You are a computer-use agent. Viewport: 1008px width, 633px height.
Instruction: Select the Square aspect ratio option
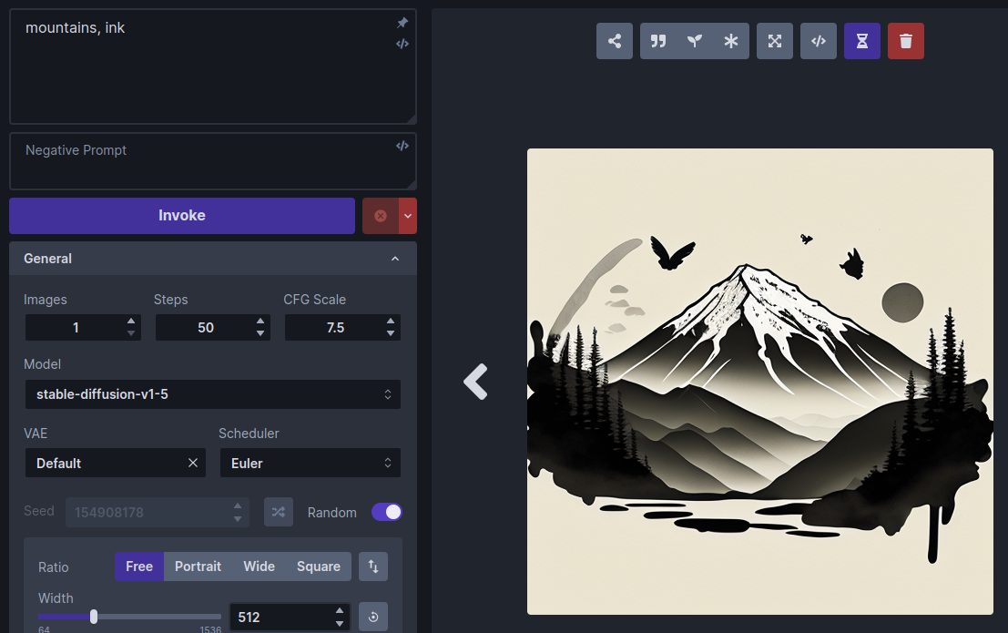[319, 567]
